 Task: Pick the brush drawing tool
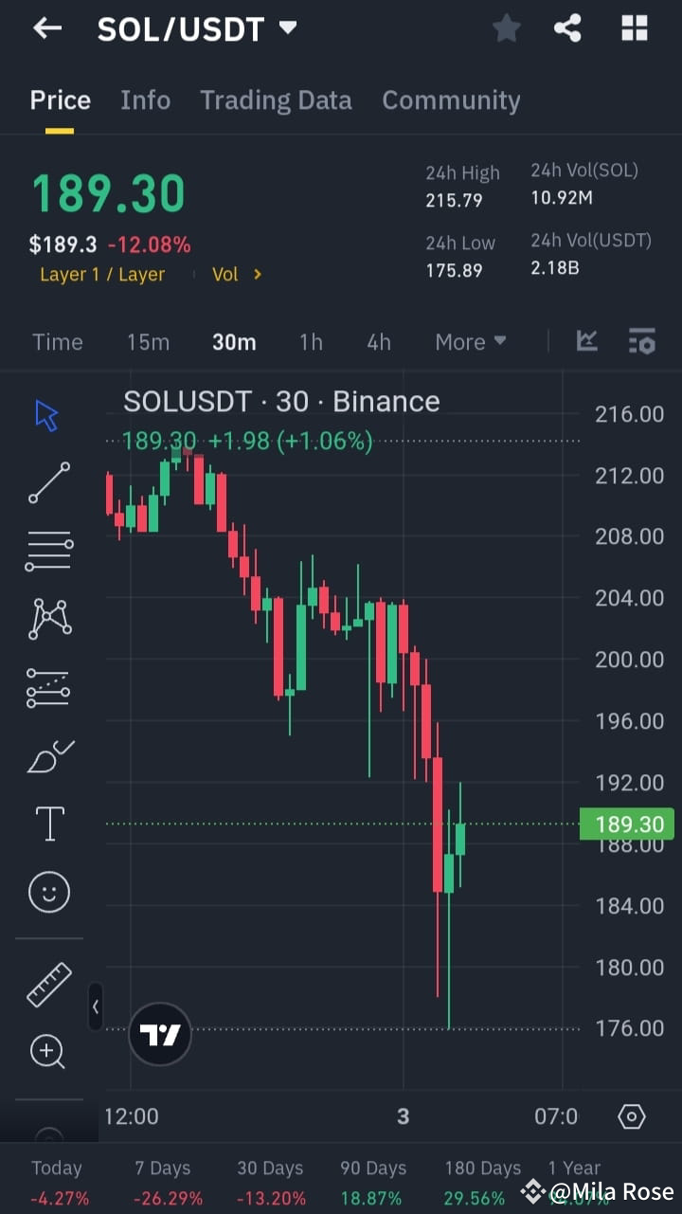click(48, 755)
